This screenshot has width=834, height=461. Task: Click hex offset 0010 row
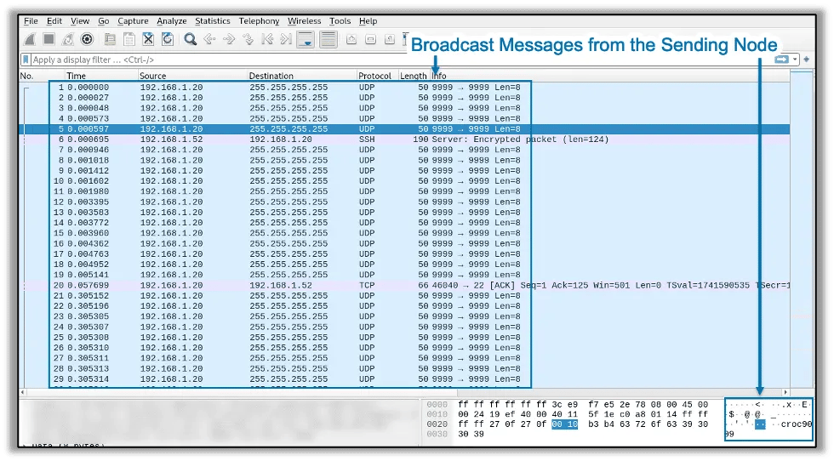[437, 414]
